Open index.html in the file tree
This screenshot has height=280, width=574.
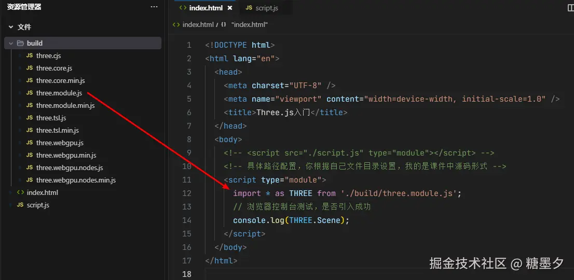point(42,192)
